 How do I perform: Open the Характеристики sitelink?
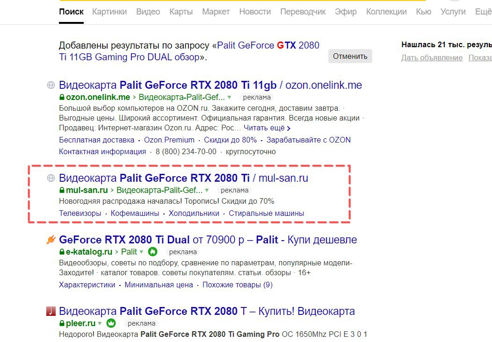[x=87, y=285]
